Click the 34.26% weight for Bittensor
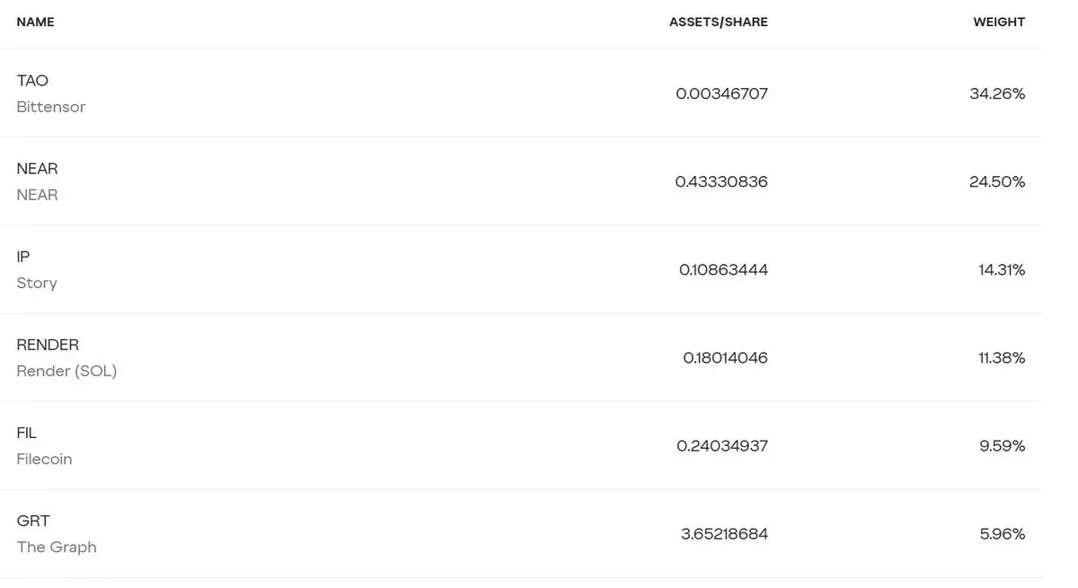 pyautogui.click(x=997, y=93)
